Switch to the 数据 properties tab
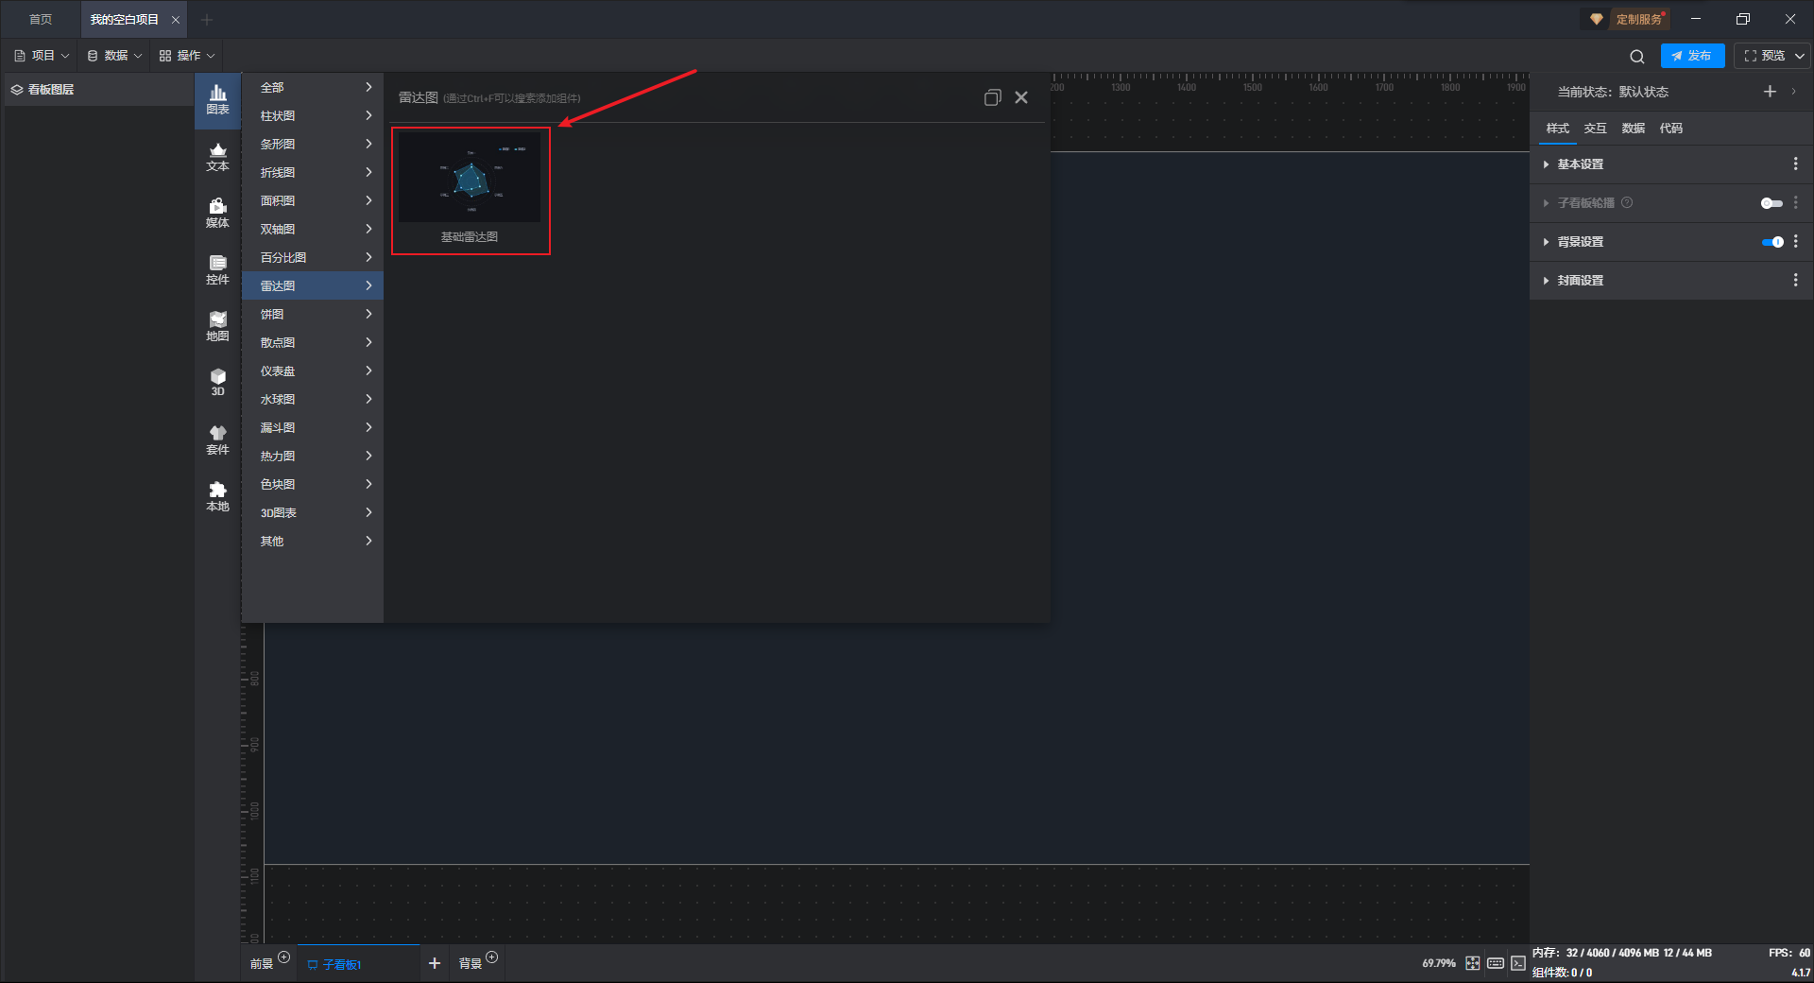 pos(1633,129)
